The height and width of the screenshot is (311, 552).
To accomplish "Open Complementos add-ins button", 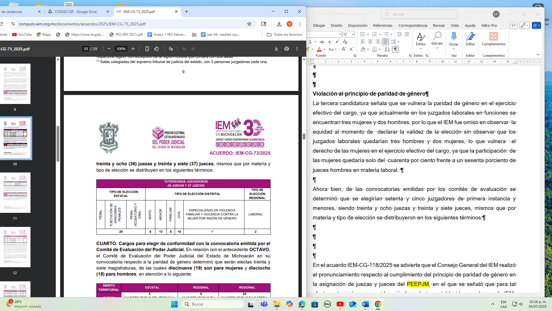I will coord(493,39).
